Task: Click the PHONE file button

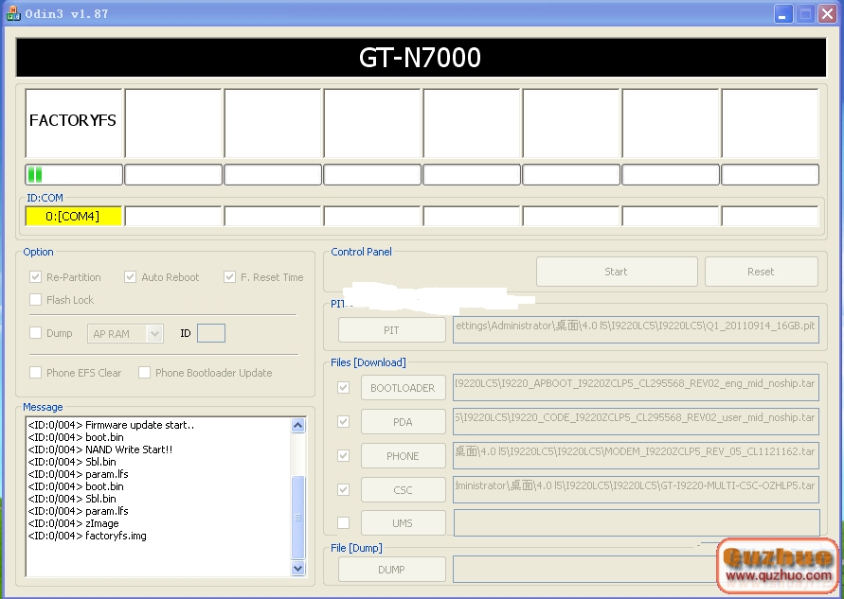Action: point(404,456)
